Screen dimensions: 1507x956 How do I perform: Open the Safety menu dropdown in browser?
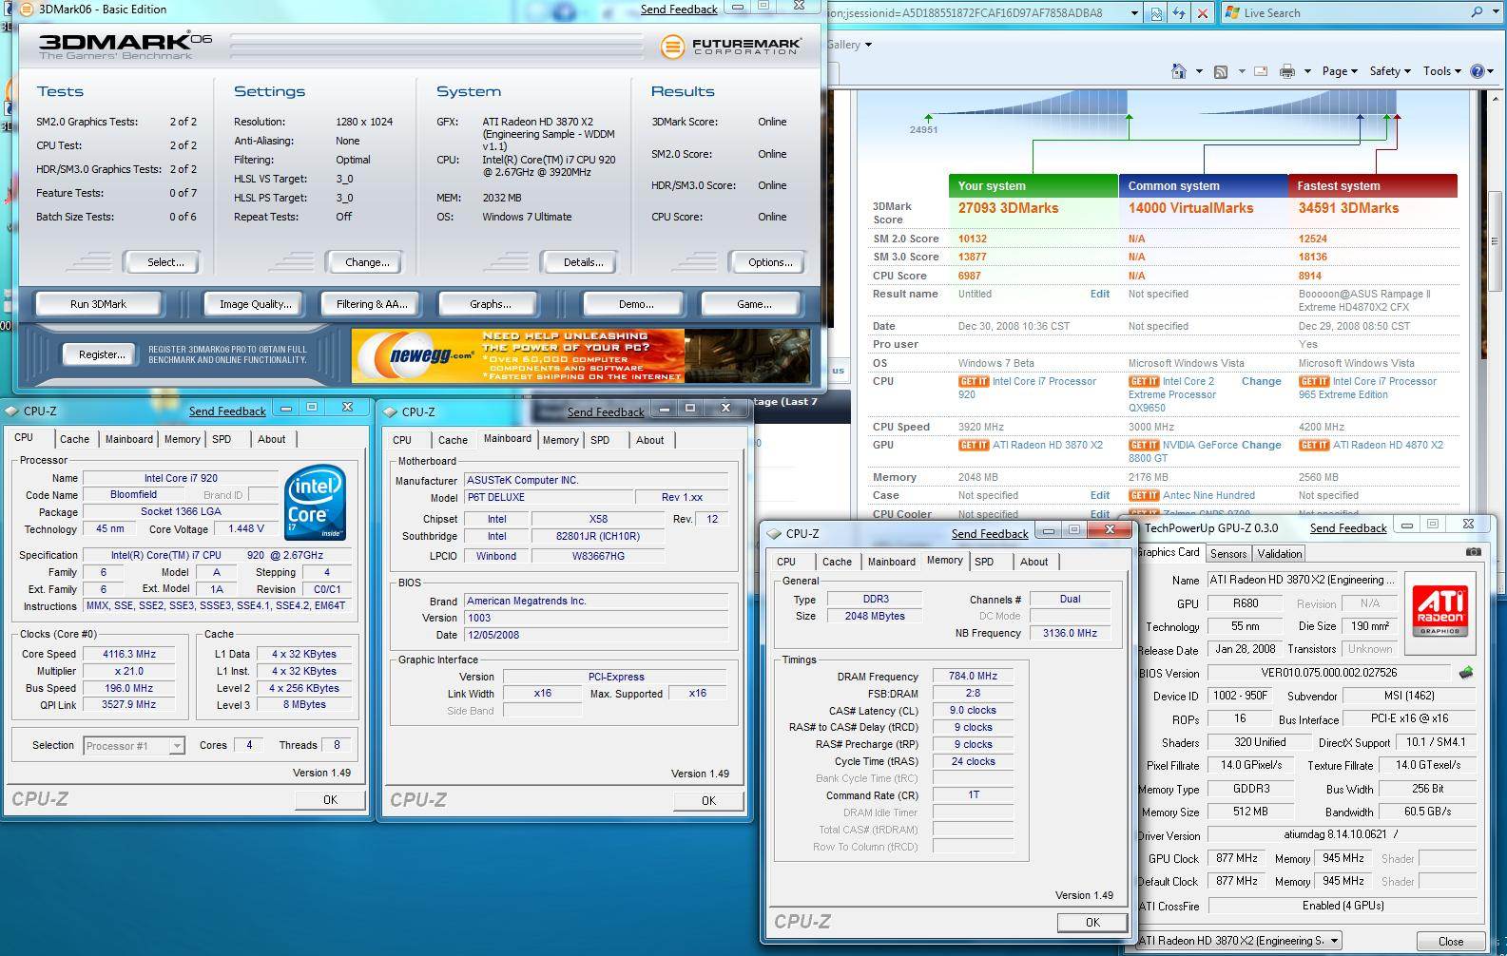(x=1390, y=71)
